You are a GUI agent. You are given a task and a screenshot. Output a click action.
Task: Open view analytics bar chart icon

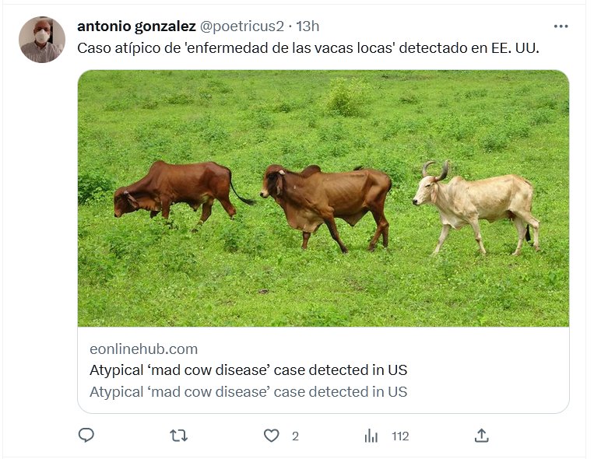371,436
